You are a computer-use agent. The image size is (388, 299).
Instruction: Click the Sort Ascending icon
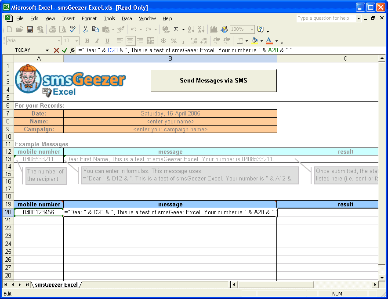pos(191,29)
